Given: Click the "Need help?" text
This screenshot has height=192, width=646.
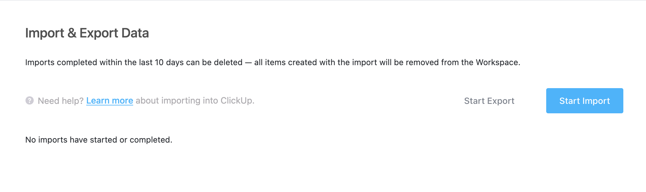Looking at the screenshot, I should [x=60, y=101].
